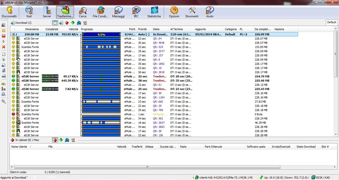
Task: Open the Strumenti tools menu
Action: coord(192,12)
